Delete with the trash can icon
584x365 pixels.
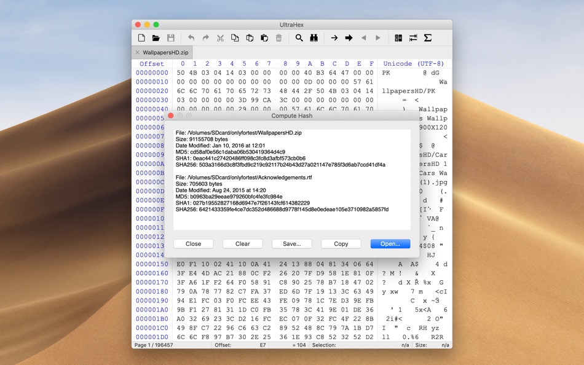coord(278,38)
